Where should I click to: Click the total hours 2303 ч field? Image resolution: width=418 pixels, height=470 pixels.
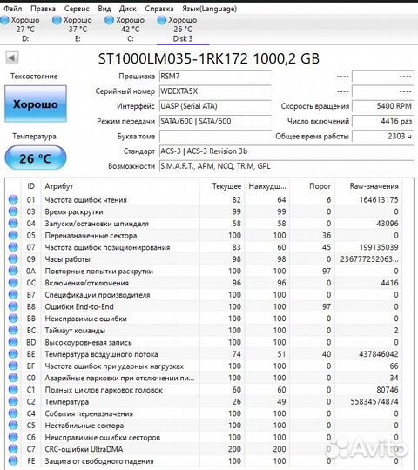pyautogui.click(x=383, y=136)
